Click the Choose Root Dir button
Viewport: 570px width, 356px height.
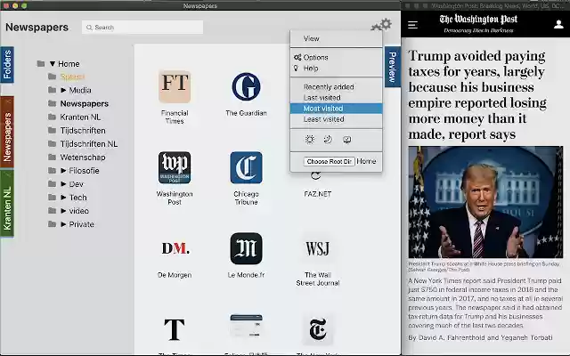coord(329,161)
